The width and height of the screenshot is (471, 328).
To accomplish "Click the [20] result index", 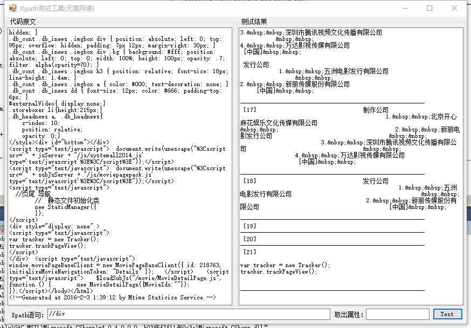I will pyautogui.click(x=250, y=239).
